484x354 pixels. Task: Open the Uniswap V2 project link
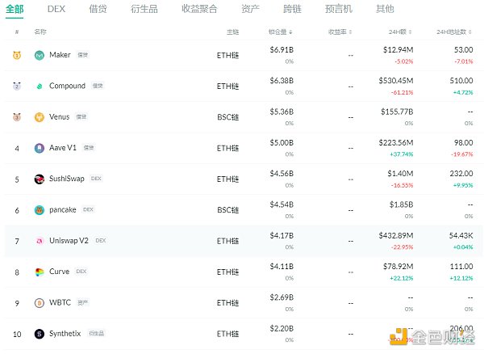69,241
